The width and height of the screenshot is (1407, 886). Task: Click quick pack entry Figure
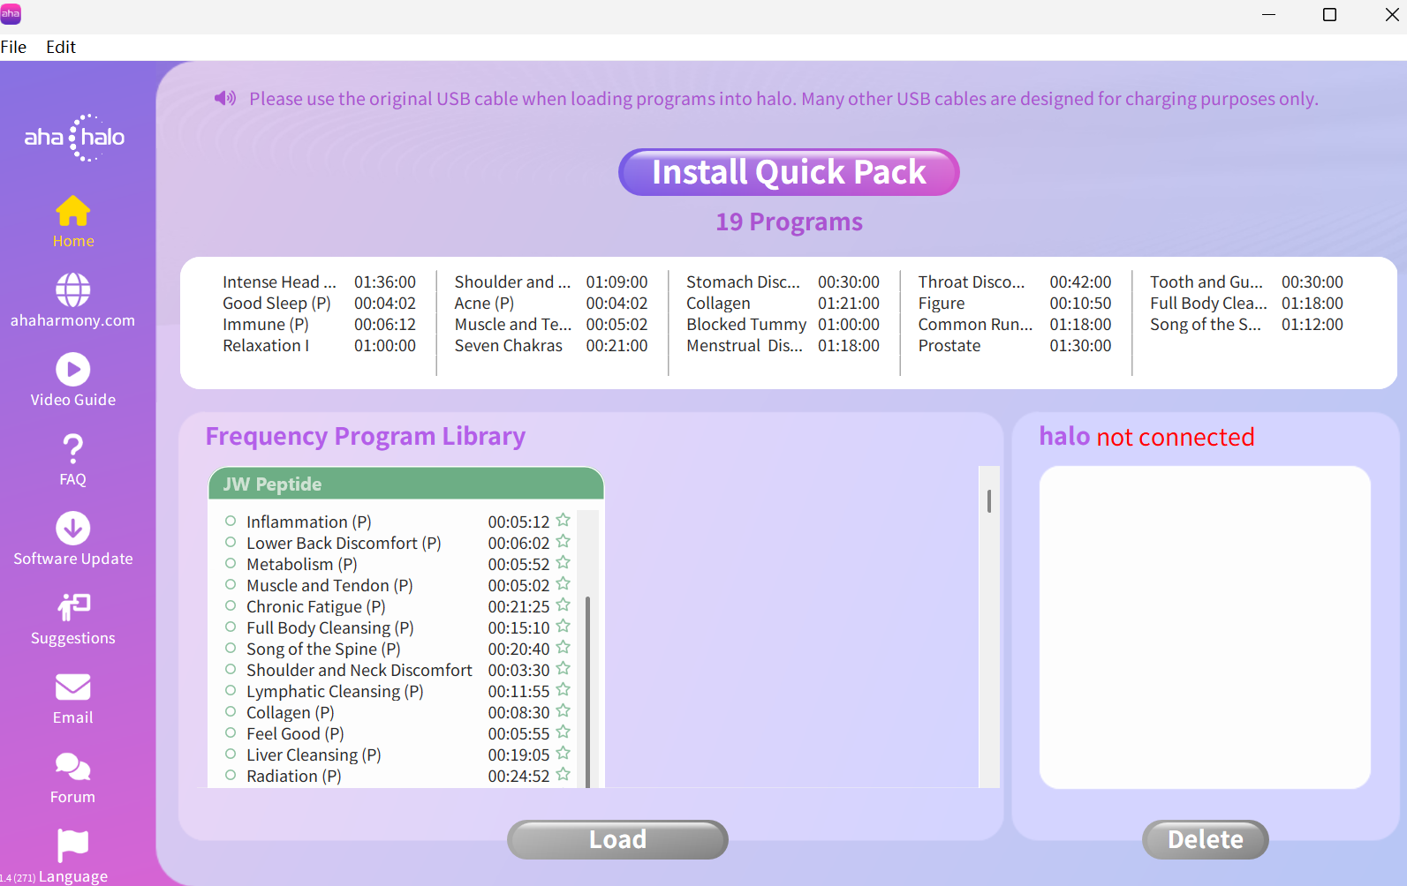(x=942, y=303)
